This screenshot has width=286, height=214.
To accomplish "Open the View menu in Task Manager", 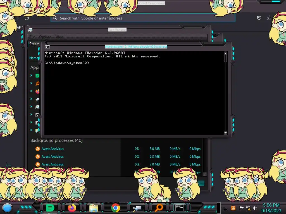I will coord(59,37).
